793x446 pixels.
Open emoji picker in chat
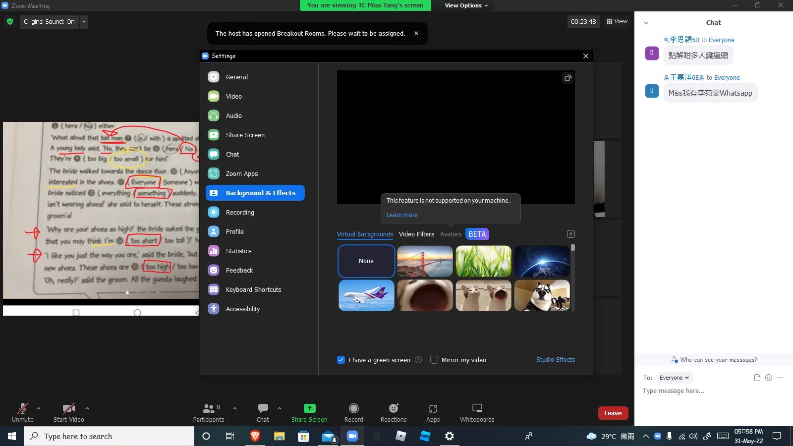pyautogui.click(x=769, y=378)
